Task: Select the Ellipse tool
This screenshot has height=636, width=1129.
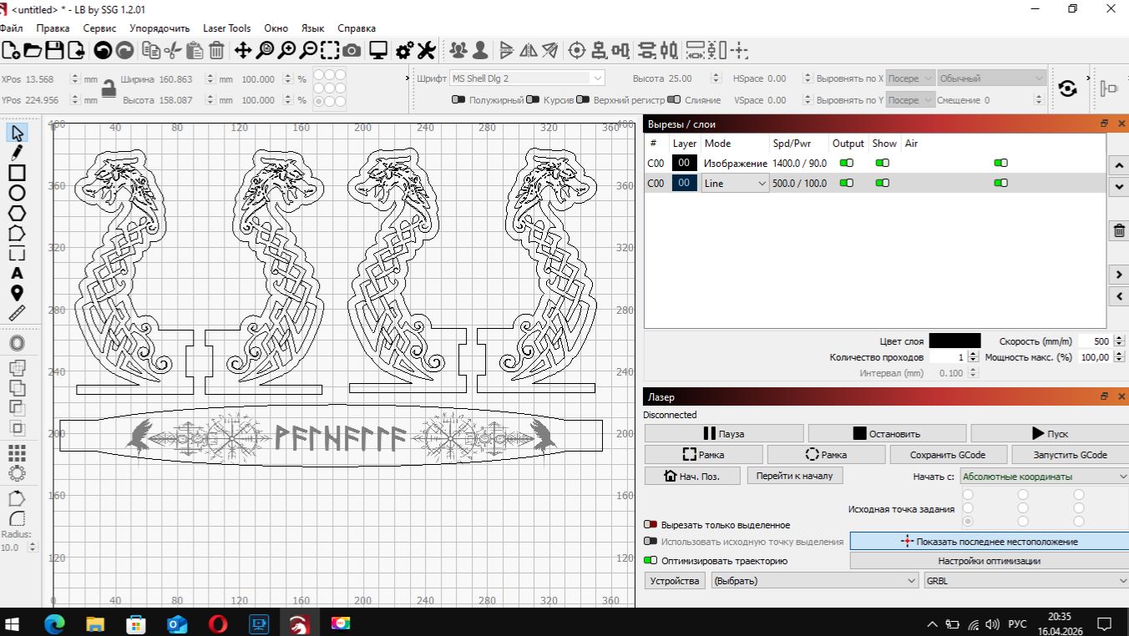Action: tap(17, 193)
